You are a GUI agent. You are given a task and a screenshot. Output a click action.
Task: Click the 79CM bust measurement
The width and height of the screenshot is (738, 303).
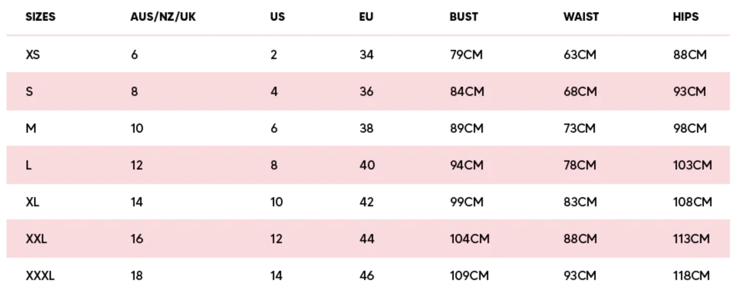coord(466,55)
